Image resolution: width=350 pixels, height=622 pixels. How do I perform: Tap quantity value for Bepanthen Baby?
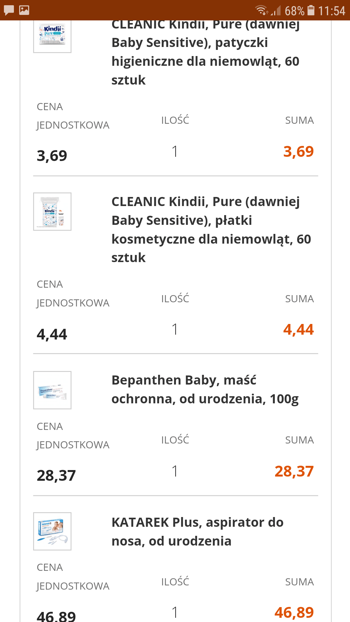click(x=175, y=471)
